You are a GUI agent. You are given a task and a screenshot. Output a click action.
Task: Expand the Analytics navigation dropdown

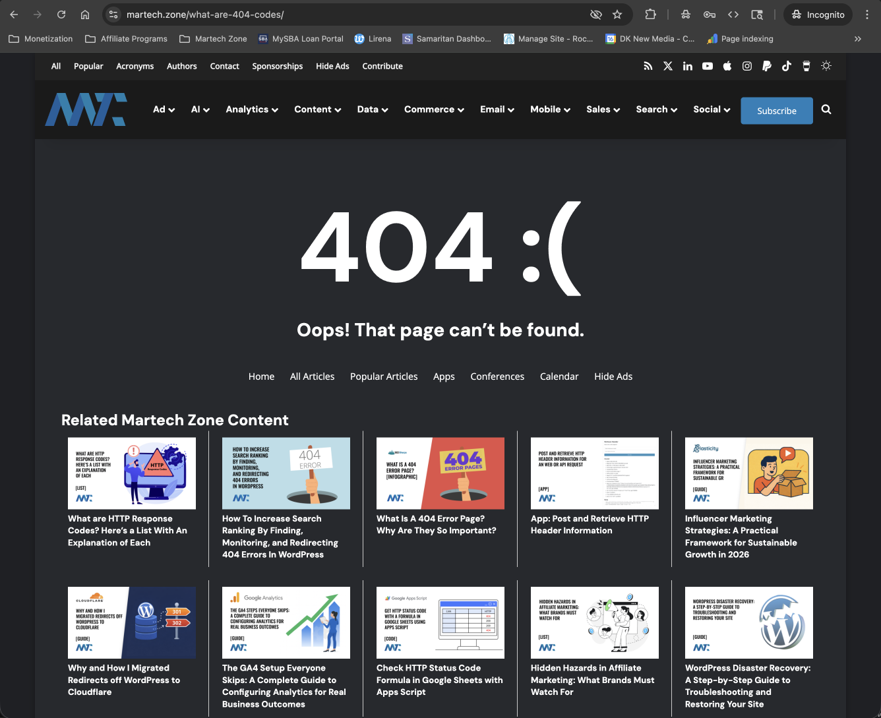(x=251, y=109)
